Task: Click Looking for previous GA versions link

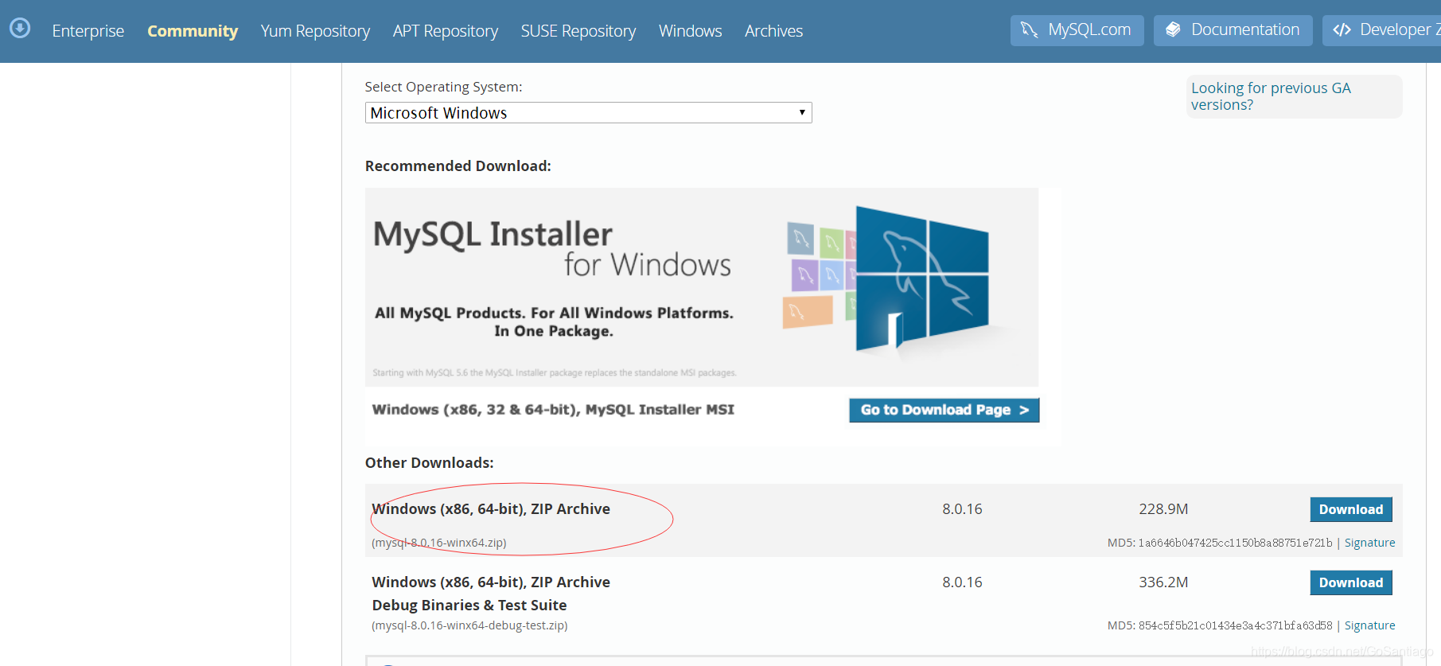Action: (1271, 96)
